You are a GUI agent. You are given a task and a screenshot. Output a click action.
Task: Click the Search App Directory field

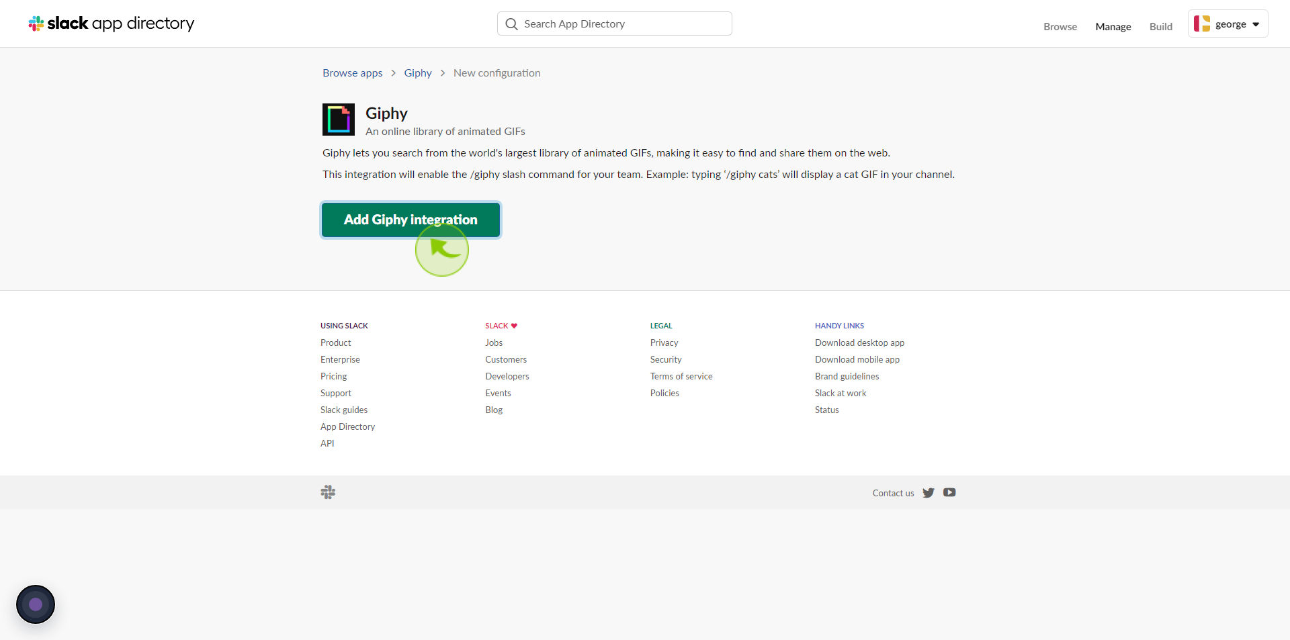pyautogui.click(x=615, y=24)
